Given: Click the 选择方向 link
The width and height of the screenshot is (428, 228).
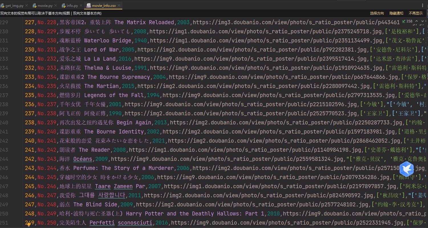Looking at the screenshot, I should (377, 13).
